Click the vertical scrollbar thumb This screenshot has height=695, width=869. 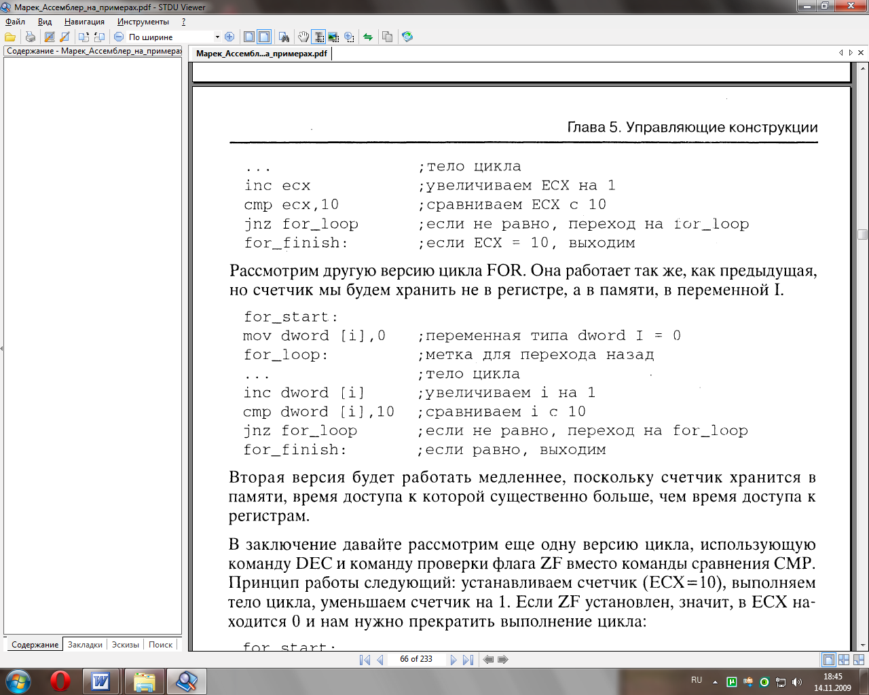click(x=863, y=235)
